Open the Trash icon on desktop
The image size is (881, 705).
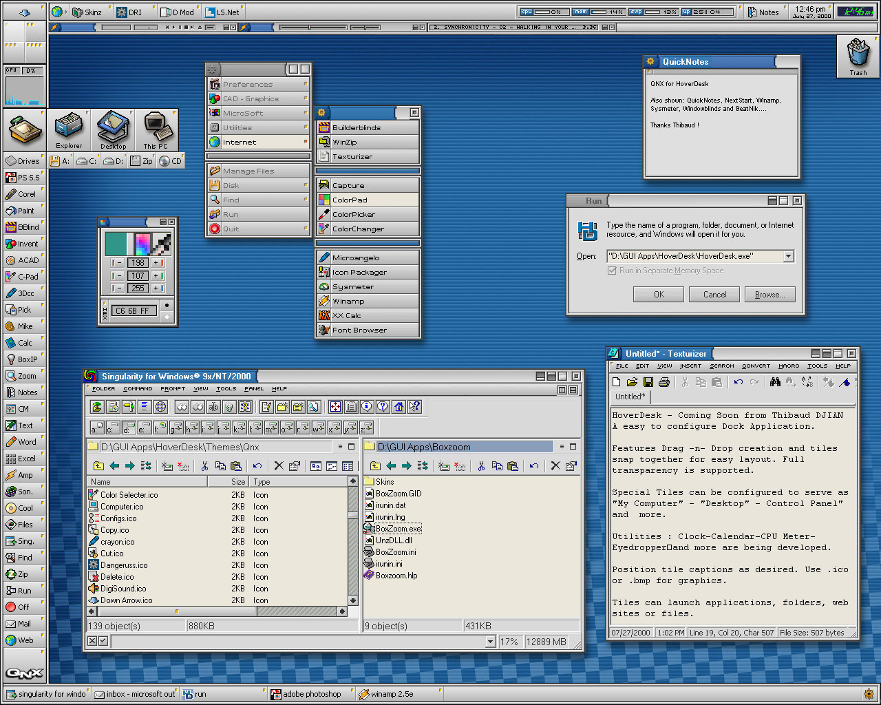point(858,55)
